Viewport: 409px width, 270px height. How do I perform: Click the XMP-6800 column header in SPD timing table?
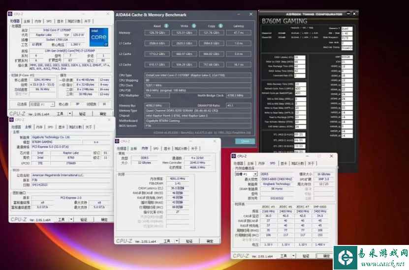tap(320, 207)
